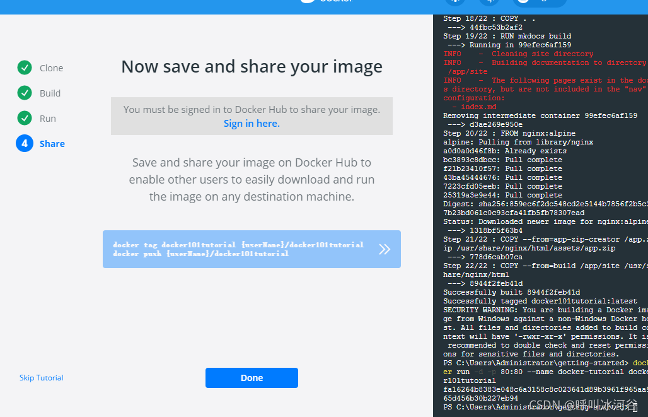The image size is (648, 417).
Task: Click the green checkmark beside Build
Action: tap(25, 93)
